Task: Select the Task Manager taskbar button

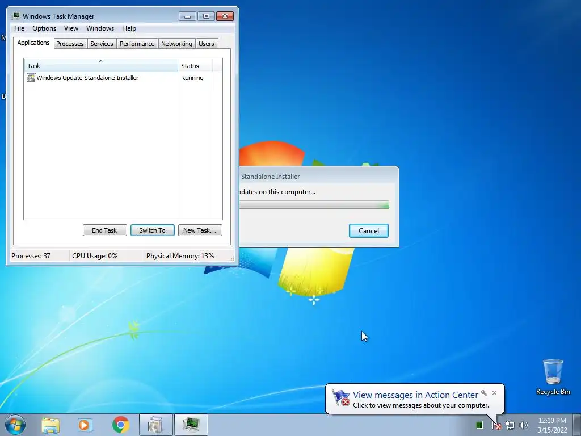Action: click(x=191, y=425)
